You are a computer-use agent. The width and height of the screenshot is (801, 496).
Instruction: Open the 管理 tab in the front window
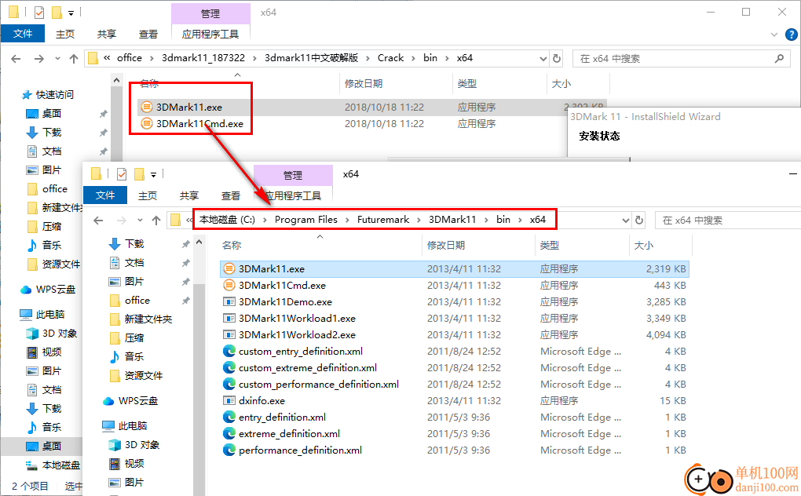[293, 175]
